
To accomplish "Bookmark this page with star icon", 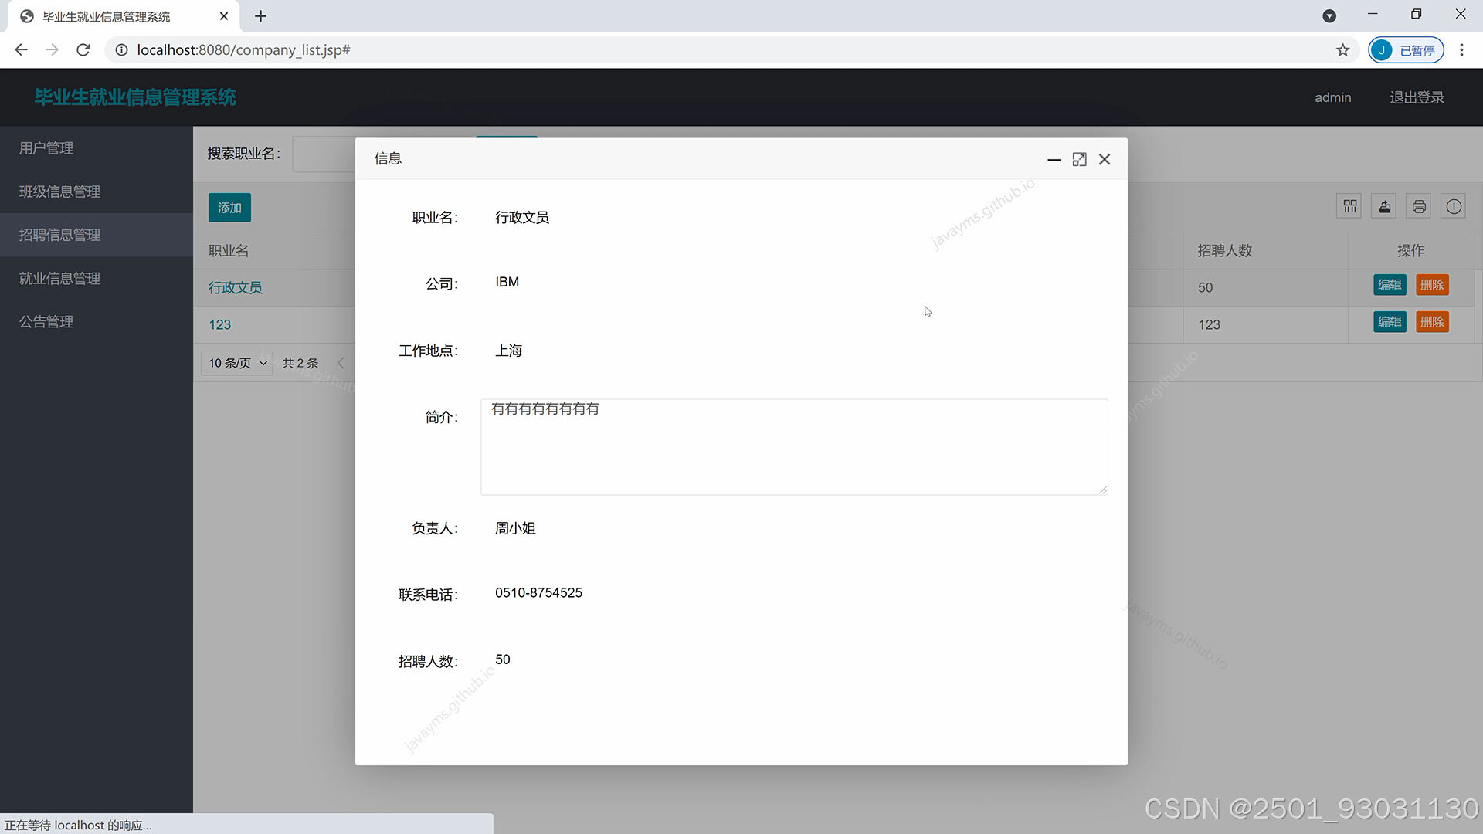I will tap(1343, 50).
